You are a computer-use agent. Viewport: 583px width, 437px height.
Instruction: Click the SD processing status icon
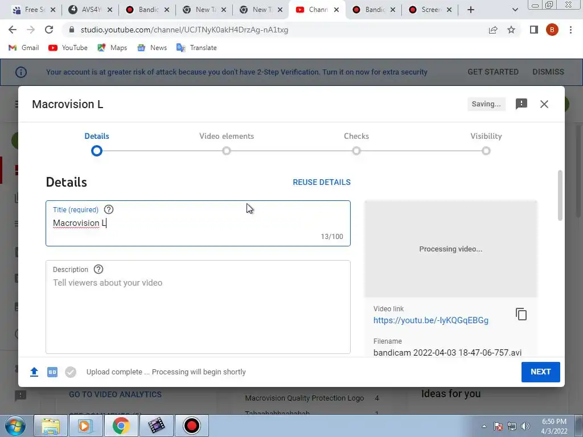coord(52,372)
